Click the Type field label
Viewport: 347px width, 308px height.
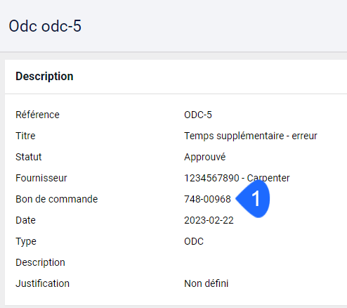tap(26, 241)
